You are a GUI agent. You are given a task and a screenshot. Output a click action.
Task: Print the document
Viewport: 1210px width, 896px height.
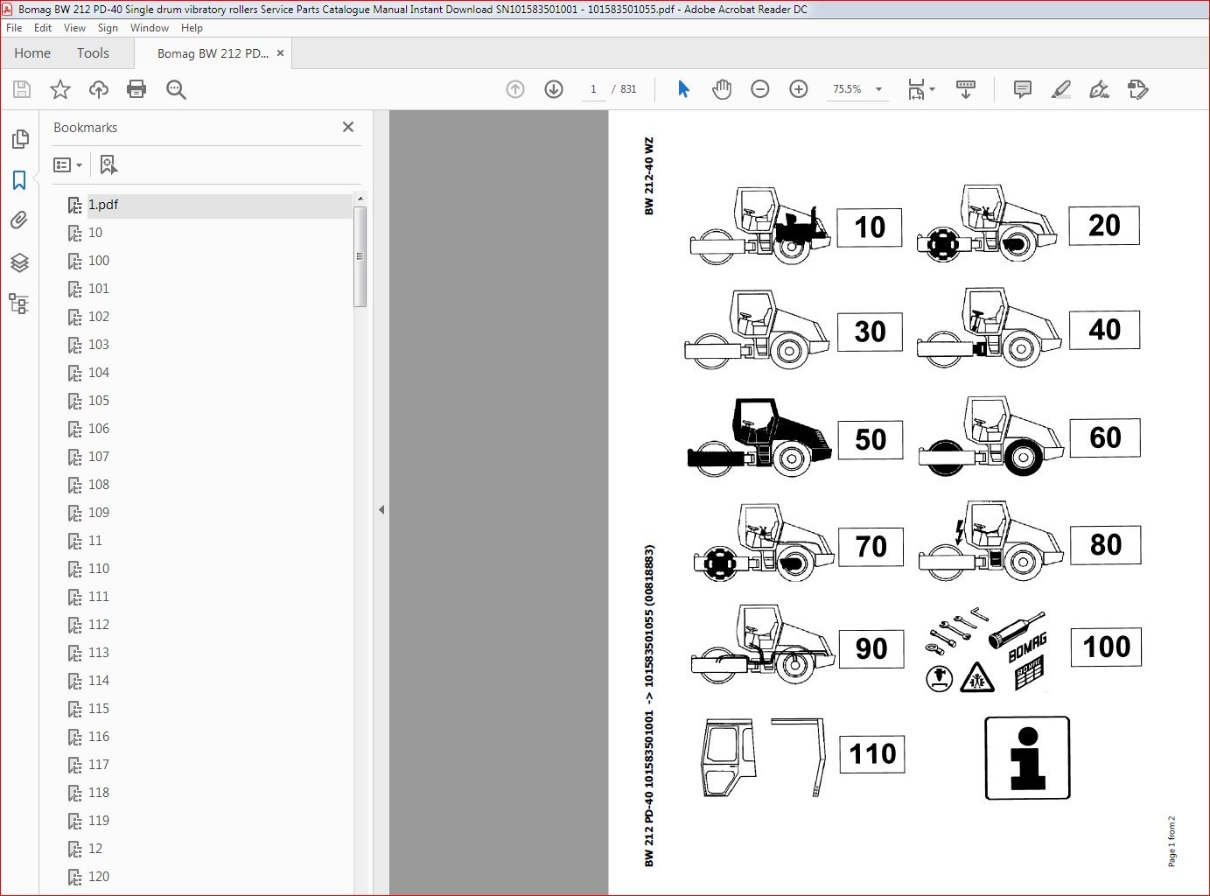[136, 89]
